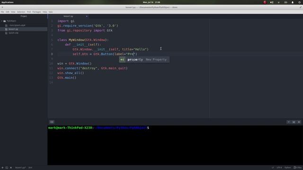Click the 'class MyWindow(Gtk.Window):' line
Image resolution: width=303 pixels, height=170 pixels.
click(x=83, y=40)
